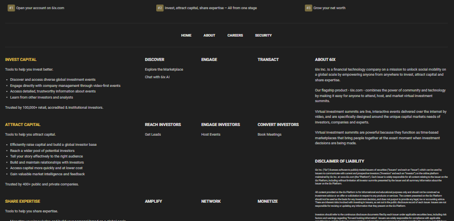Click the INVEST CAPITAL section title
This screenshot has width=454, height=221.
[21, 59]
